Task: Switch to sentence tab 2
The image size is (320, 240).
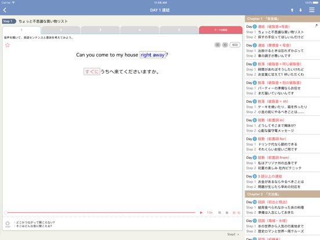Action: coord(61,30)
